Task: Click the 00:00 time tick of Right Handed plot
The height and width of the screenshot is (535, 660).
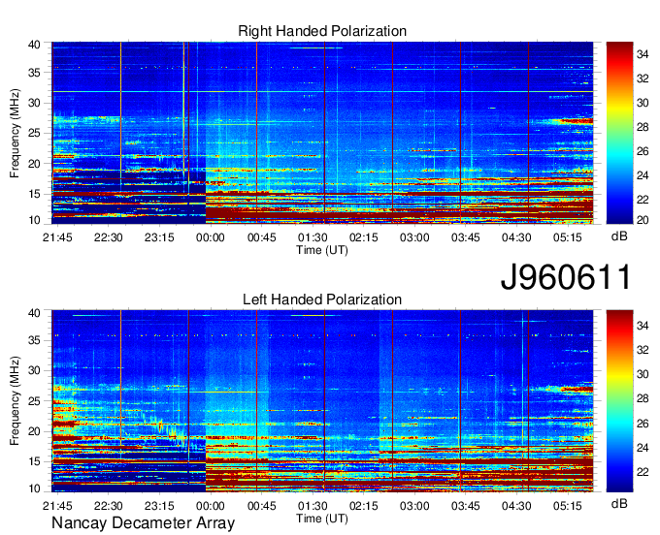Action: [x=210, y=237]
